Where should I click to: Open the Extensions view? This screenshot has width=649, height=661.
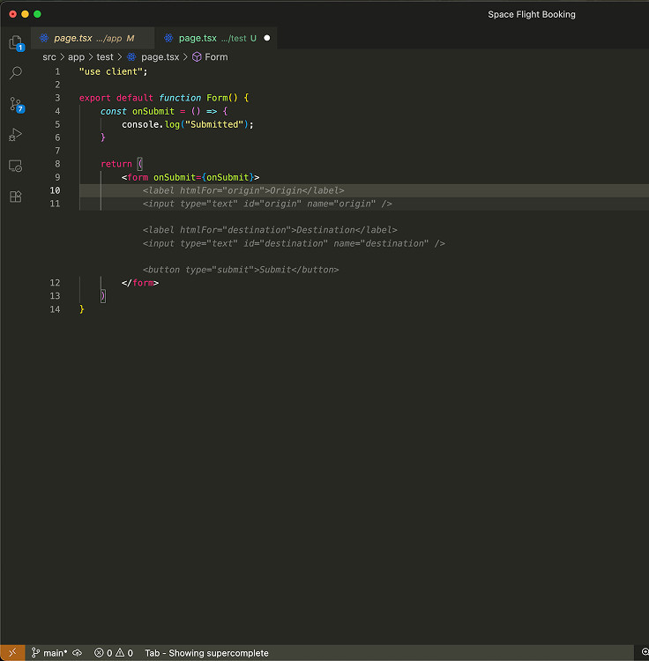pos(15,197)
